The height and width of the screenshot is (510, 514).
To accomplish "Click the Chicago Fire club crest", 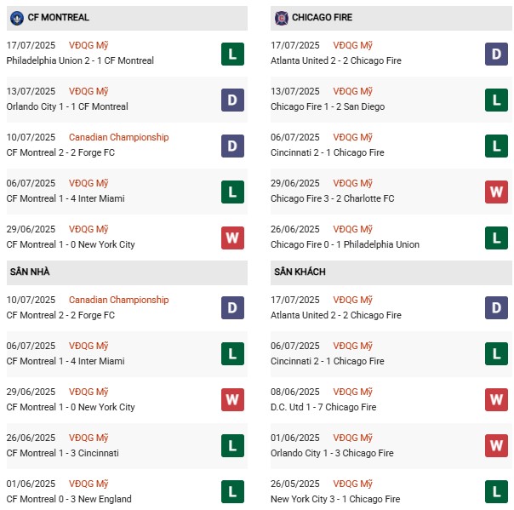I will click(281, 18).
